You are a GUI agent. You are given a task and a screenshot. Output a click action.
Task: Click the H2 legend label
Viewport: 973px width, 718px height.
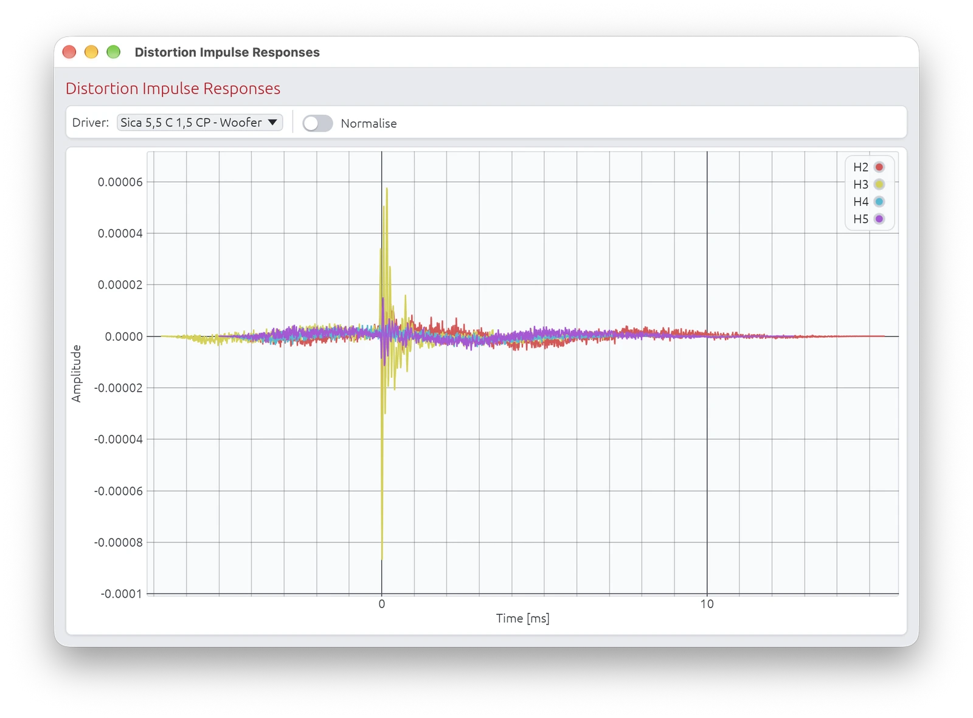click(x=860, y=167)
